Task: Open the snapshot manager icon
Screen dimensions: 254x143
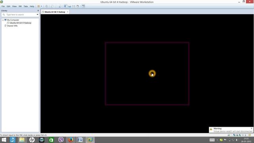Action: (60, 6)
